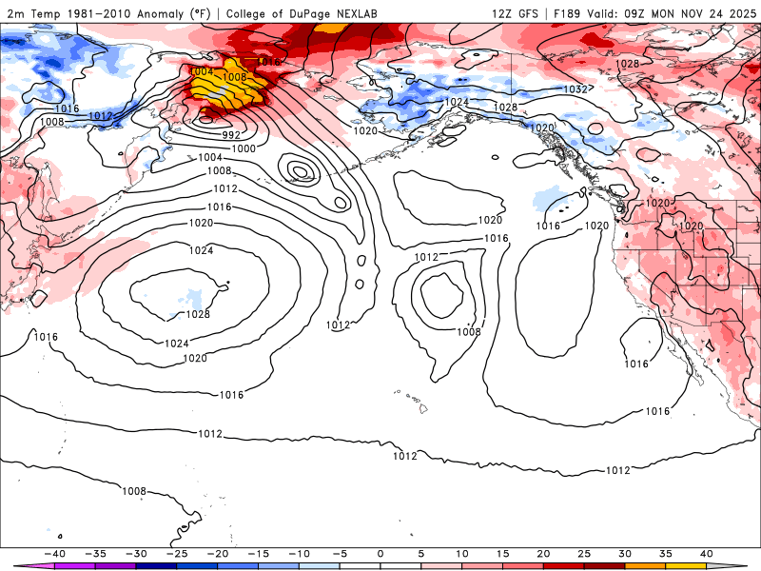
Task: Click the 0 label on the color scale
Action: click(380, 554)
